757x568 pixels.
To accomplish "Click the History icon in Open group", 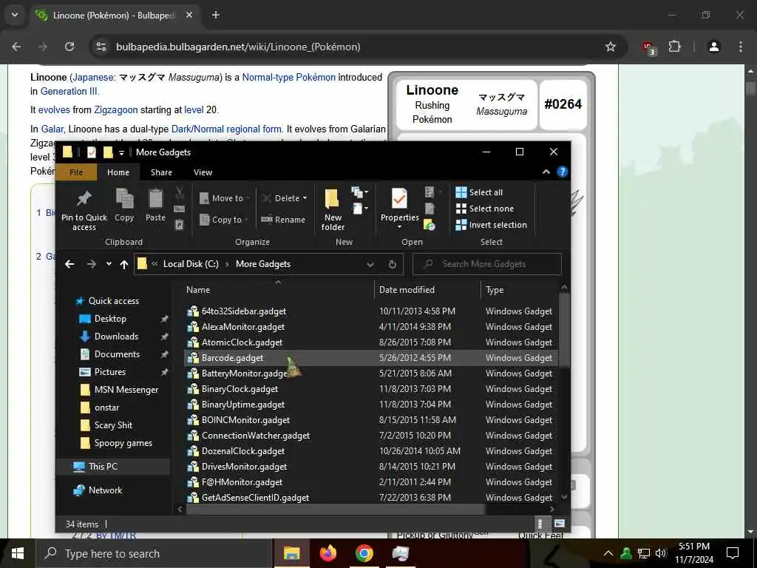I will tap(430, 225).
